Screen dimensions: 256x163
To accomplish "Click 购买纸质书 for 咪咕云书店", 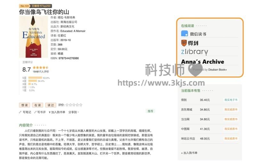I will click(231, 138).
